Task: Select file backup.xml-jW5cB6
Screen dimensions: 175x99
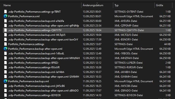Action: pos(87,86)
